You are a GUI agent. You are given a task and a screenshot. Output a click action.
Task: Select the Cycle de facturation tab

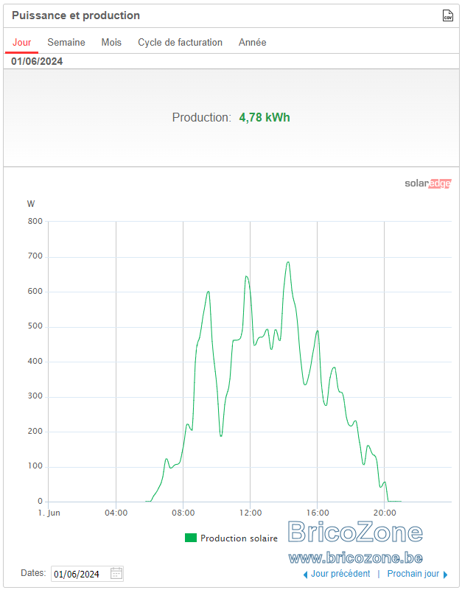[x=180, y=42]
